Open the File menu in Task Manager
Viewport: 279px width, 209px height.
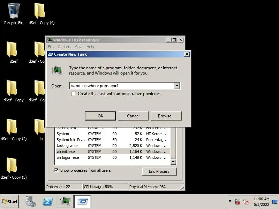(51, 47)
